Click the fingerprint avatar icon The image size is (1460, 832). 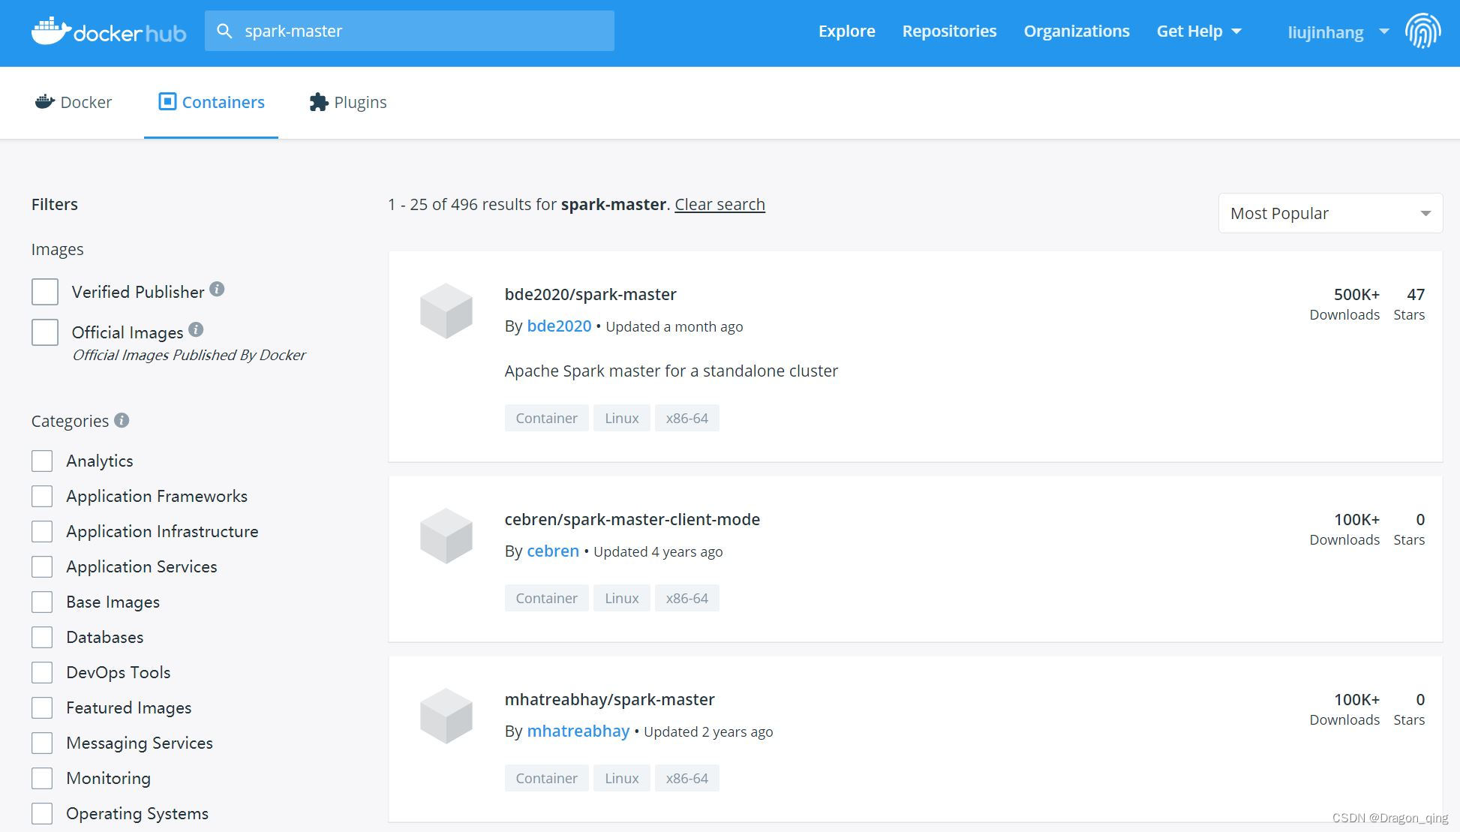click(x=1422, y=32)
